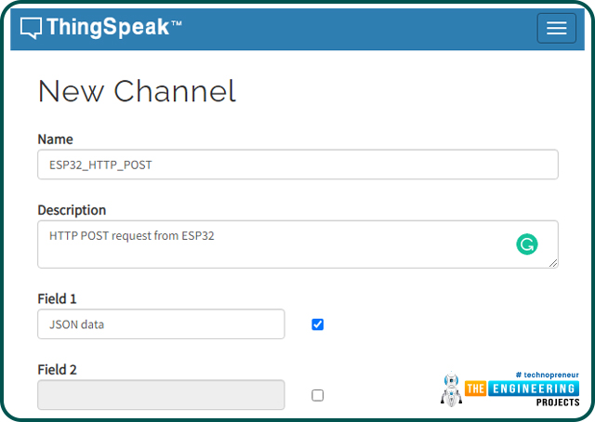Click the Name field label
This screenshot has width=595, height=422.
[x=55, y=138]
